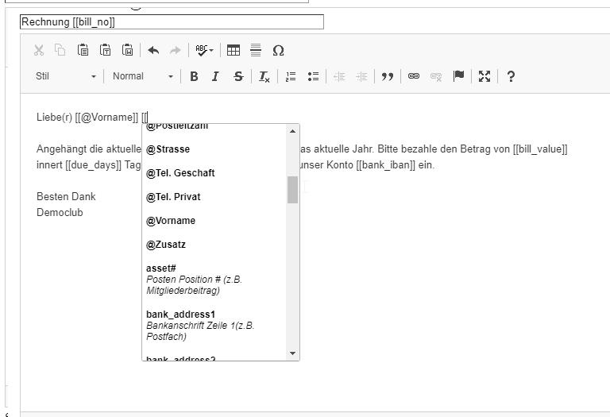Toggle strikethrough formatting

click(x=238, y=76)
